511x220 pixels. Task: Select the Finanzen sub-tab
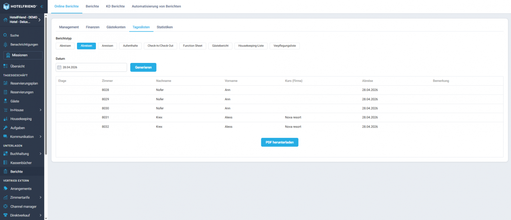tap(93, 27)
